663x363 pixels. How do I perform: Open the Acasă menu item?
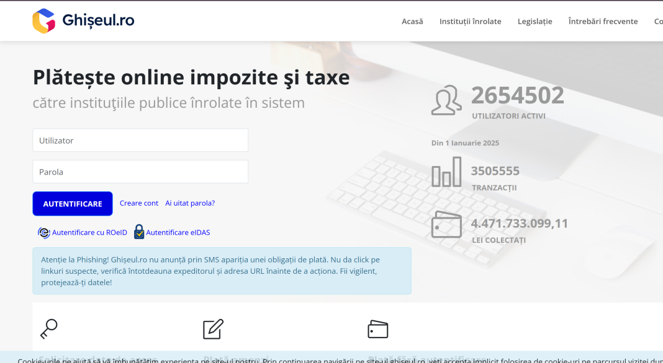pyautogui.click(x=412, y=21)
